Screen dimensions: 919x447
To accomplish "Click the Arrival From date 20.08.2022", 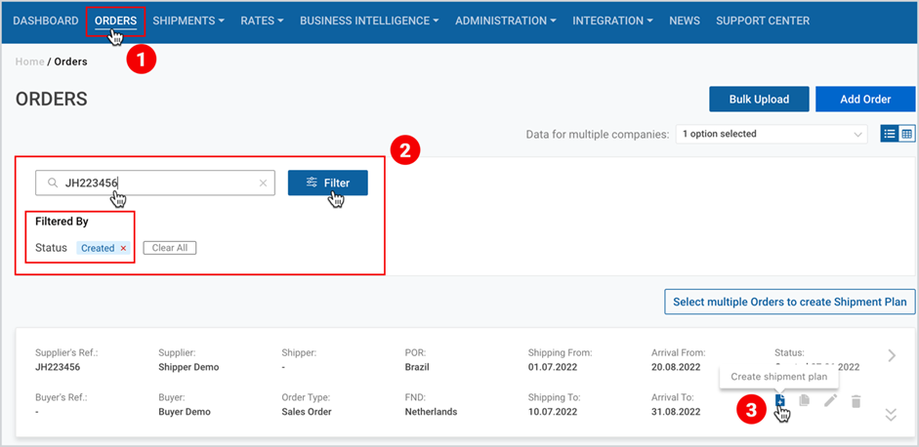I will pos(676,367).
